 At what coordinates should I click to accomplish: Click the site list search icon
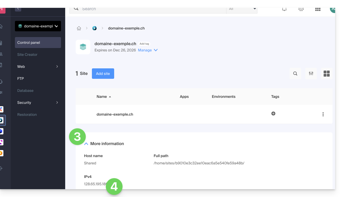click(295, 74)
